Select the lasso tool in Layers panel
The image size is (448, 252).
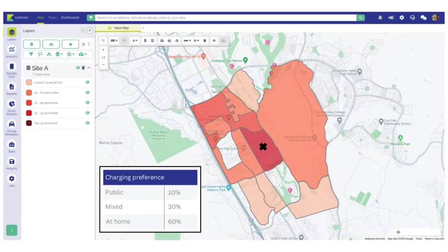40,54
